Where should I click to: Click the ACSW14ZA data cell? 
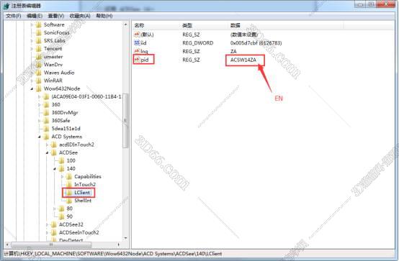pyautogui.click(x=243, y=60)
